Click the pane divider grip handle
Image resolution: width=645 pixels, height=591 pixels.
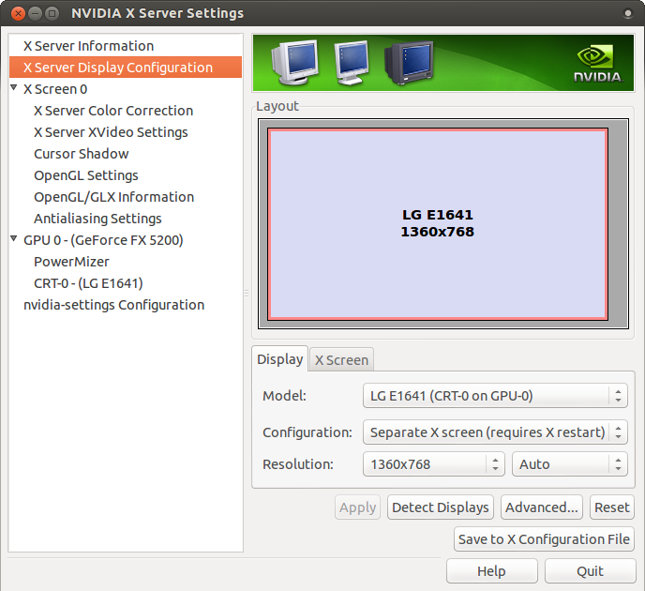coord(247,293)
